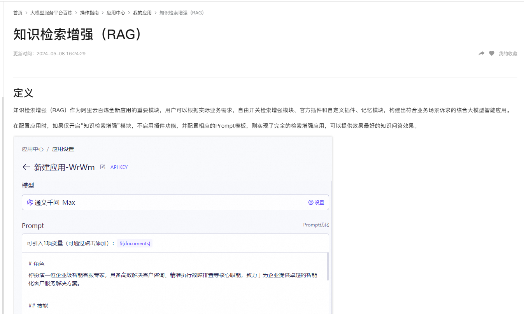Click the # 角色 heading in the prompt

point(37,264)
